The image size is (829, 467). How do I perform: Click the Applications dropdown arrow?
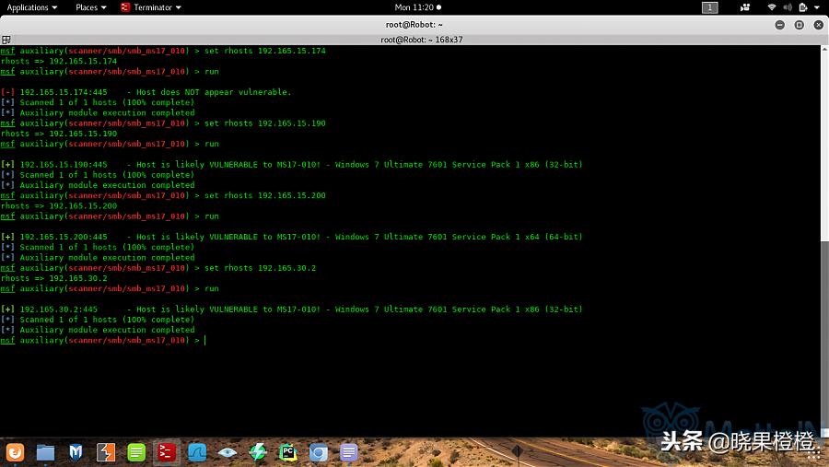[54, 7]
